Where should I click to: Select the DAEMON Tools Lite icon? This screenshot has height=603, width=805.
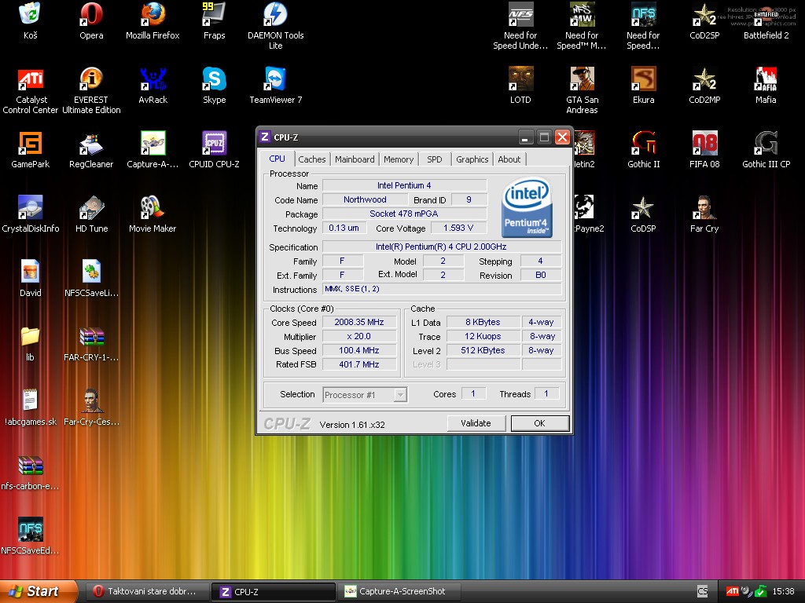coord(275,15)
